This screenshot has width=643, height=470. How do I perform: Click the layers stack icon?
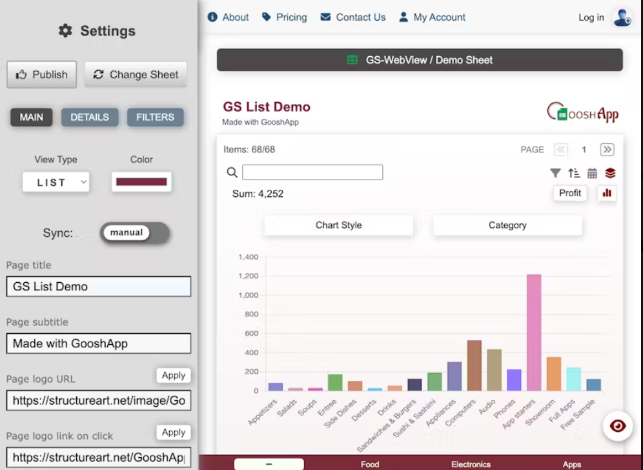610,174
